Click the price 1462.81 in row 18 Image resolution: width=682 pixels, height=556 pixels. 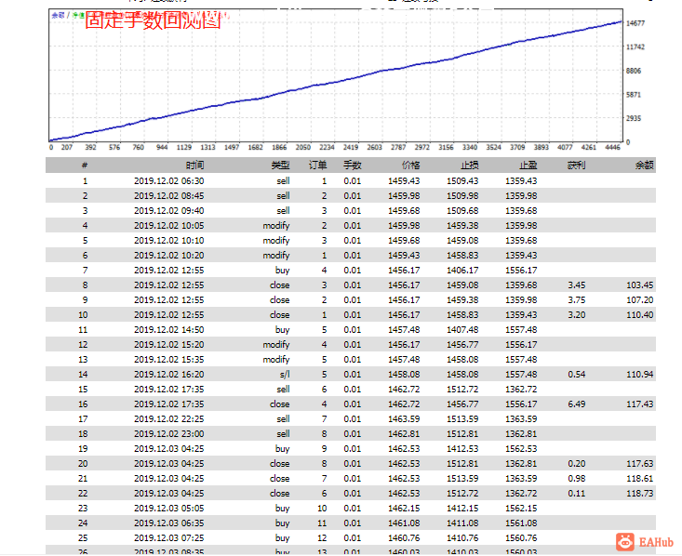pos(404,434)
